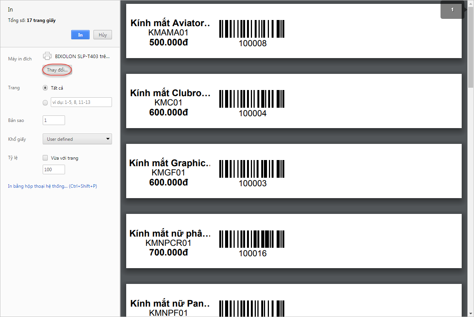Click the product code KMAMA01
474x317 pixels.
168,33
